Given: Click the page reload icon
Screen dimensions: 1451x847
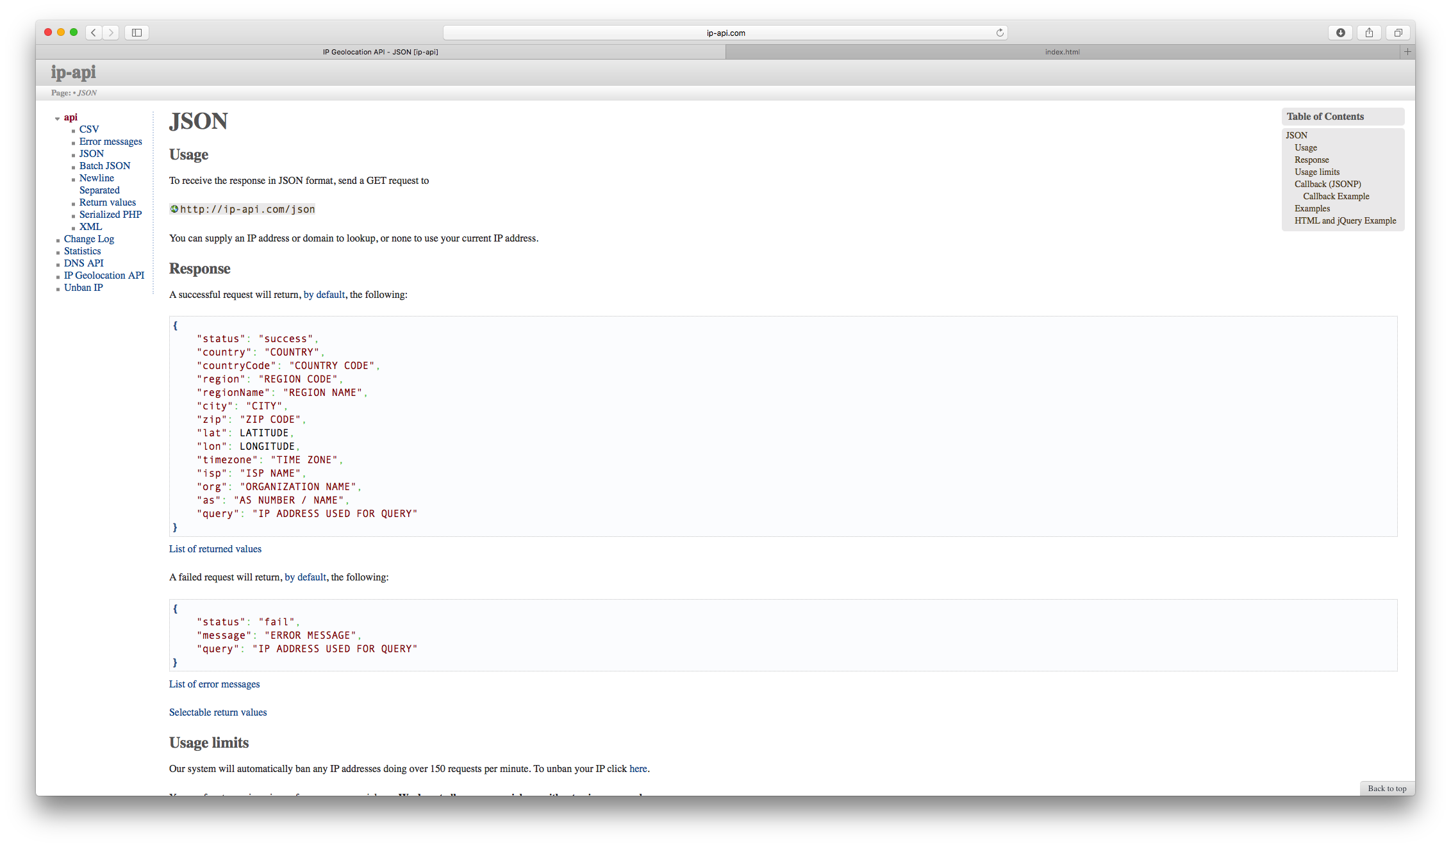Looking at the screenshot, I should point(999,33).
